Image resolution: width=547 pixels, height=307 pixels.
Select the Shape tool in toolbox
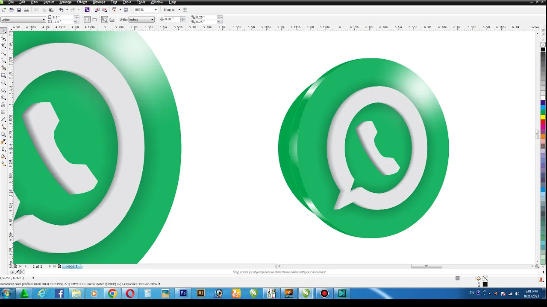pos(4,38)
